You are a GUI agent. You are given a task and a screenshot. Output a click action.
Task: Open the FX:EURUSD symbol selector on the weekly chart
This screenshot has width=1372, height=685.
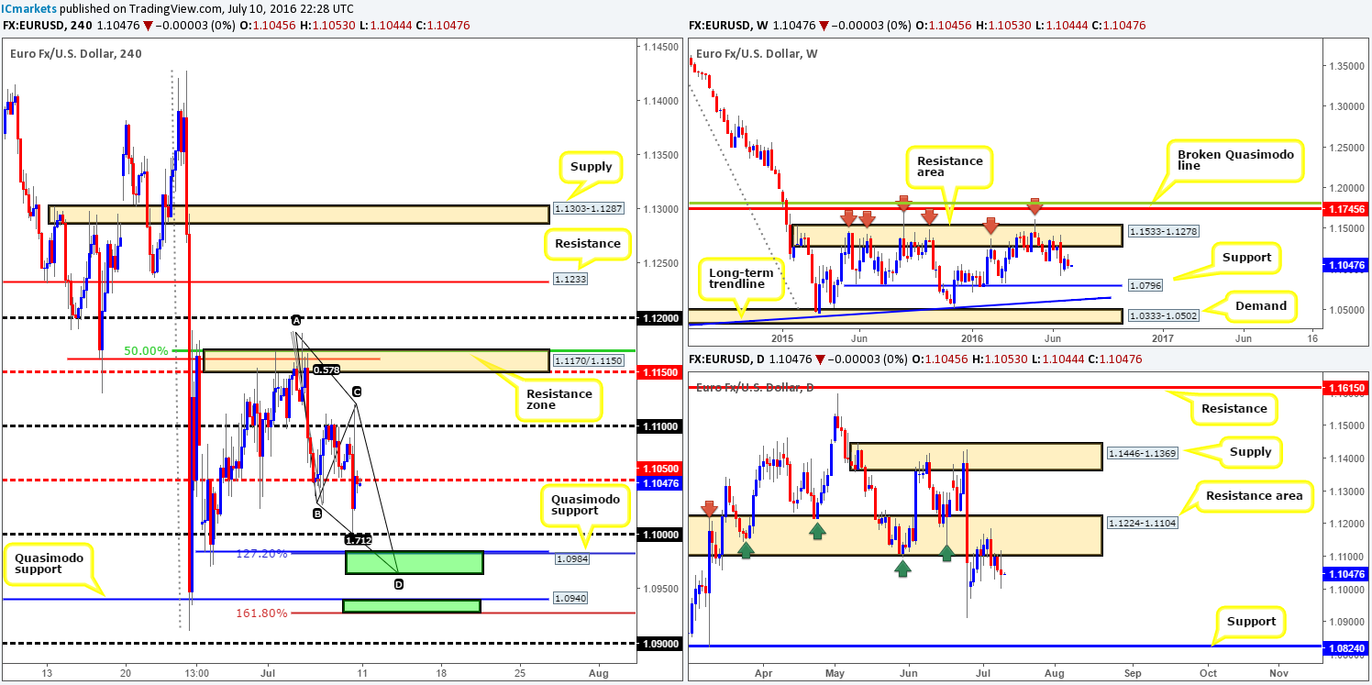coord(719,25)
